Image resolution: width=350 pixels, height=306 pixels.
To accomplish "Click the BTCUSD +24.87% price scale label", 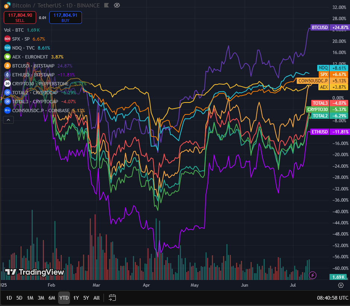I will (x=330, y=28).
